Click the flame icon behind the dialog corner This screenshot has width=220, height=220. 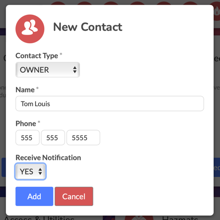(217, 11)
